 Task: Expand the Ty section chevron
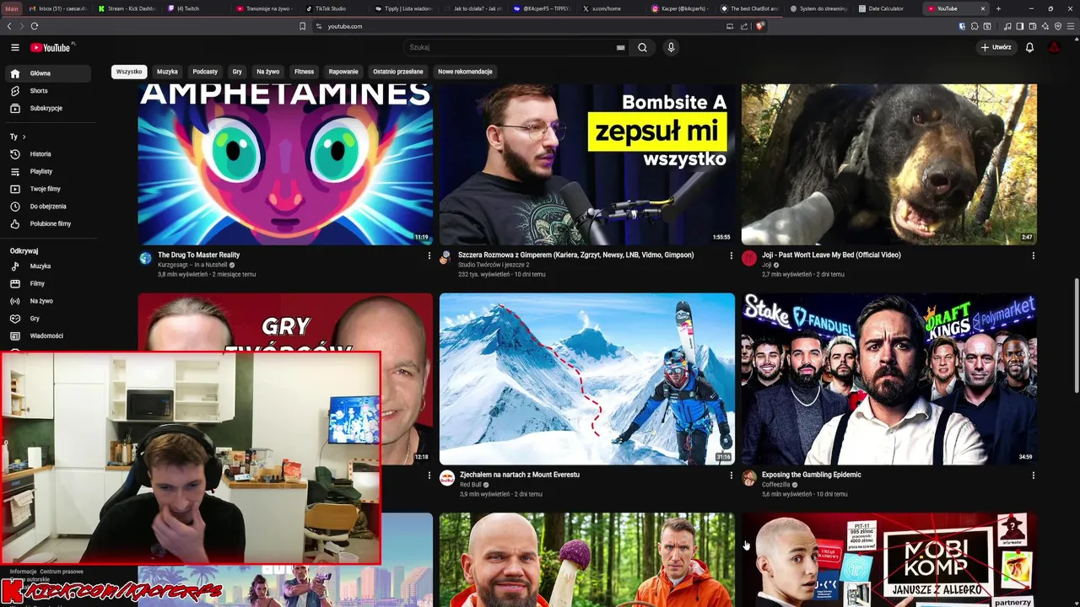pyautogui.click(x=24, y=137)
